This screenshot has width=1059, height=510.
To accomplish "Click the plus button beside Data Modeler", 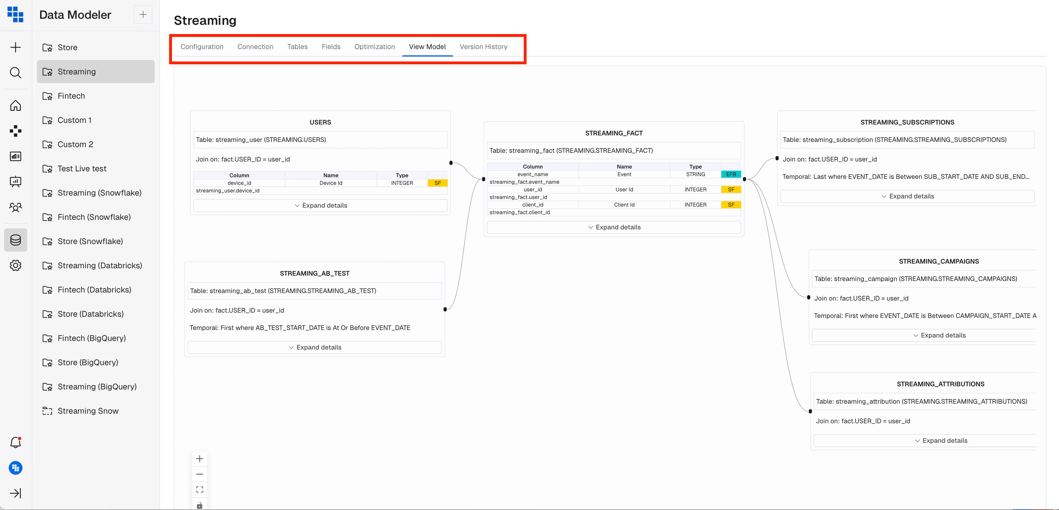I will [x=143, y=15].
